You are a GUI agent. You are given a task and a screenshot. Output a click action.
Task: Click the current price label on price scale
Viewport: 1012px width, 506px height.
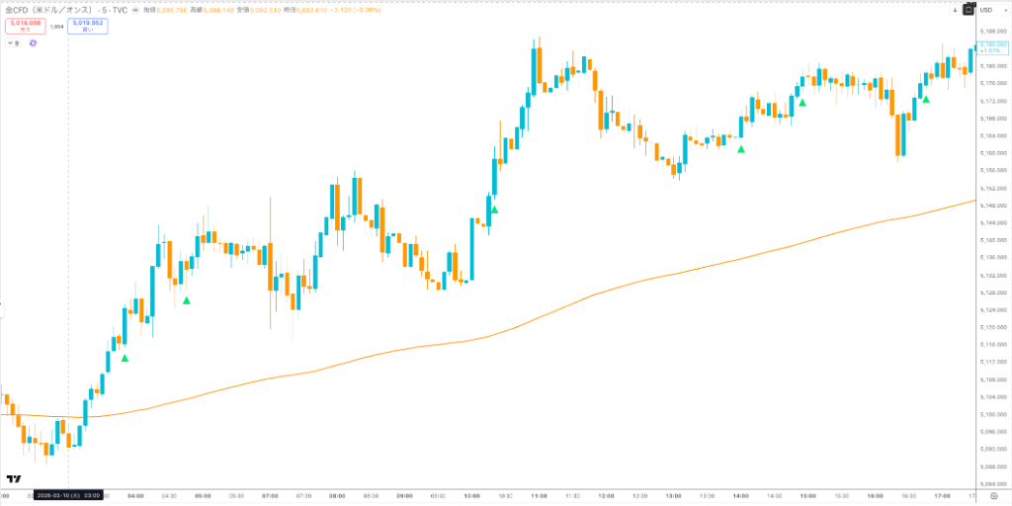[x=991, y=47]
